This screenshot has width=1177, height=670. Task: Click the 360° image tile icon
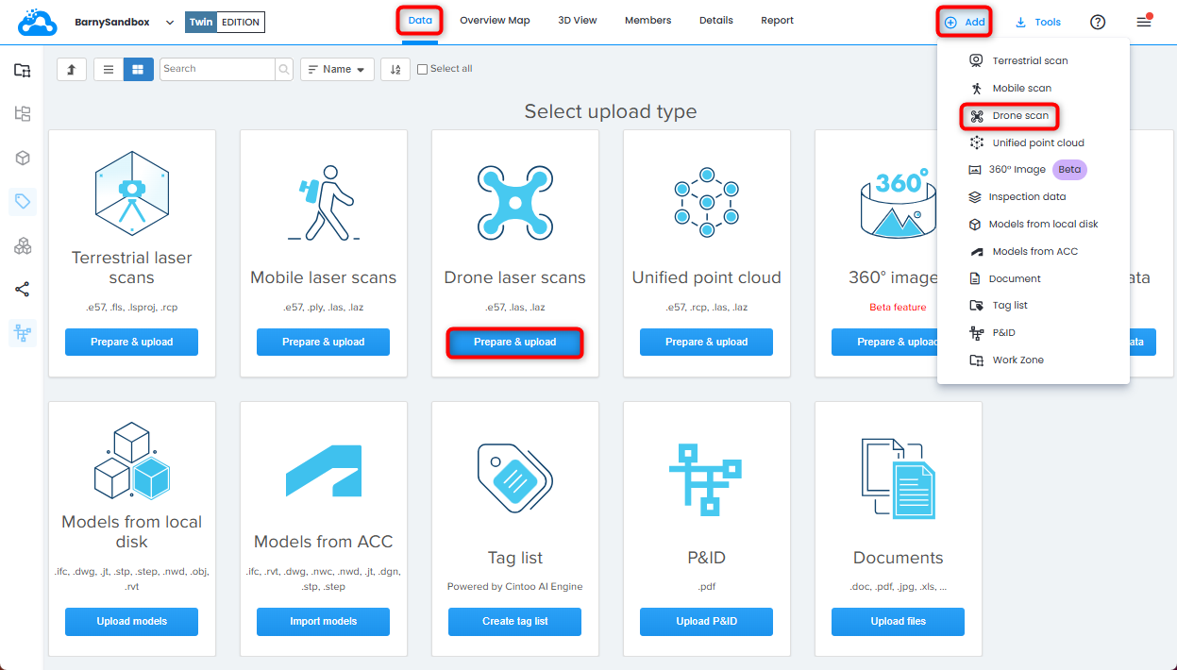(x=897, y=203)
